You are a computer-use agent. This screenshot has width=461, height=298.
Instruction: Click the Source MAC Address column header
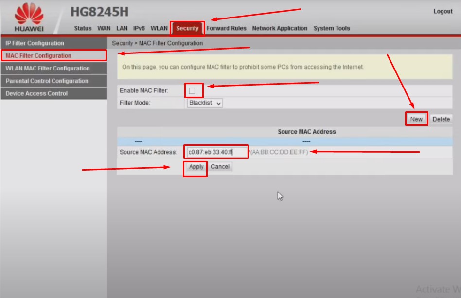pyautogui.click(x=307, y=132)
